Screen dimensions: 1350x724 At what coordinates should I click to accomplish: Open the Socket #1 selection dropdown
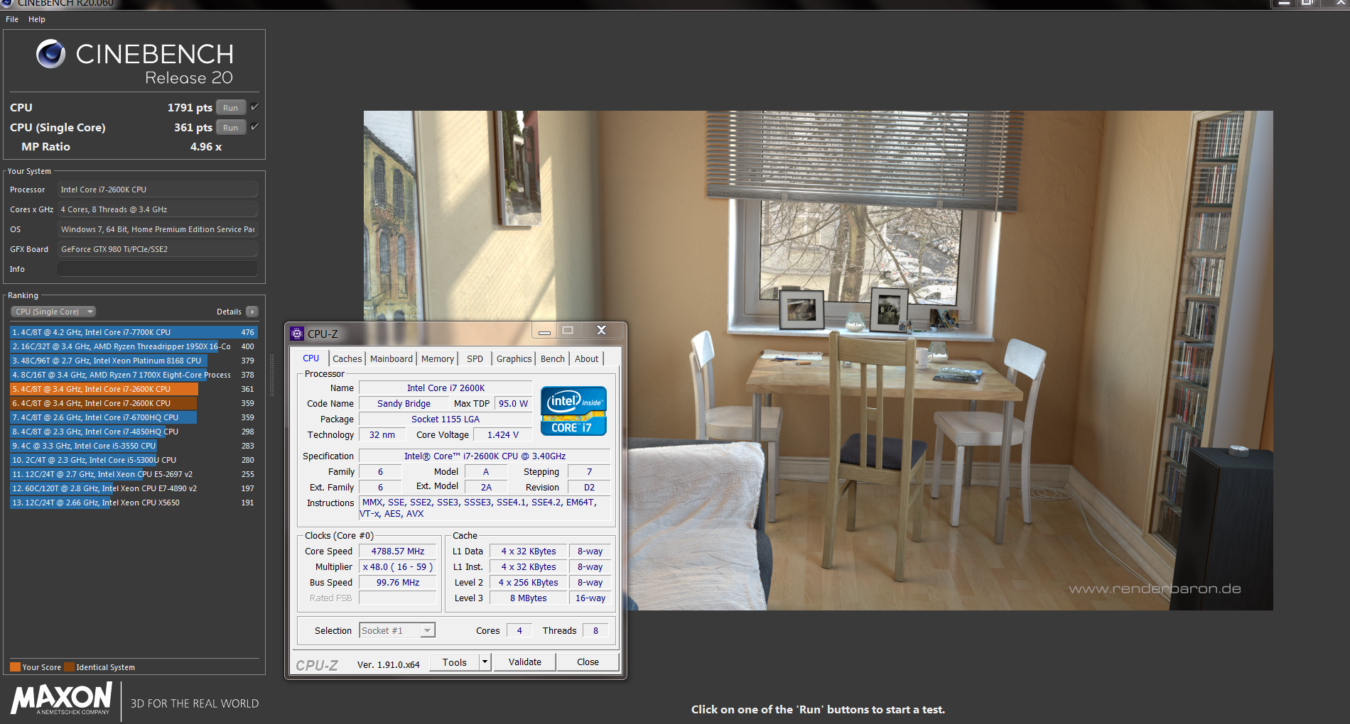point(397,630)
